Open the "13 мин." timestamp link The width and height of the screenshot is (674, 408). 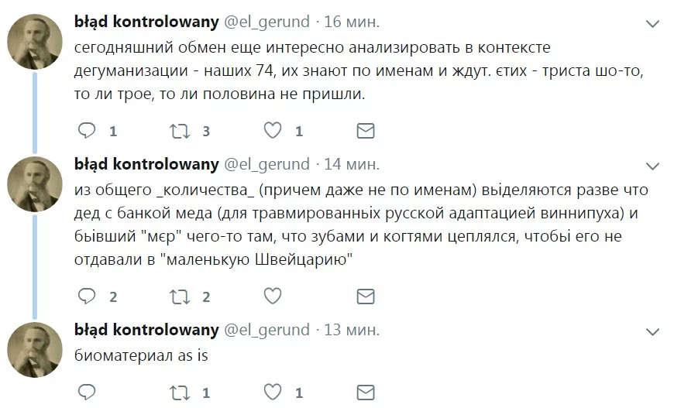(352, 330)
